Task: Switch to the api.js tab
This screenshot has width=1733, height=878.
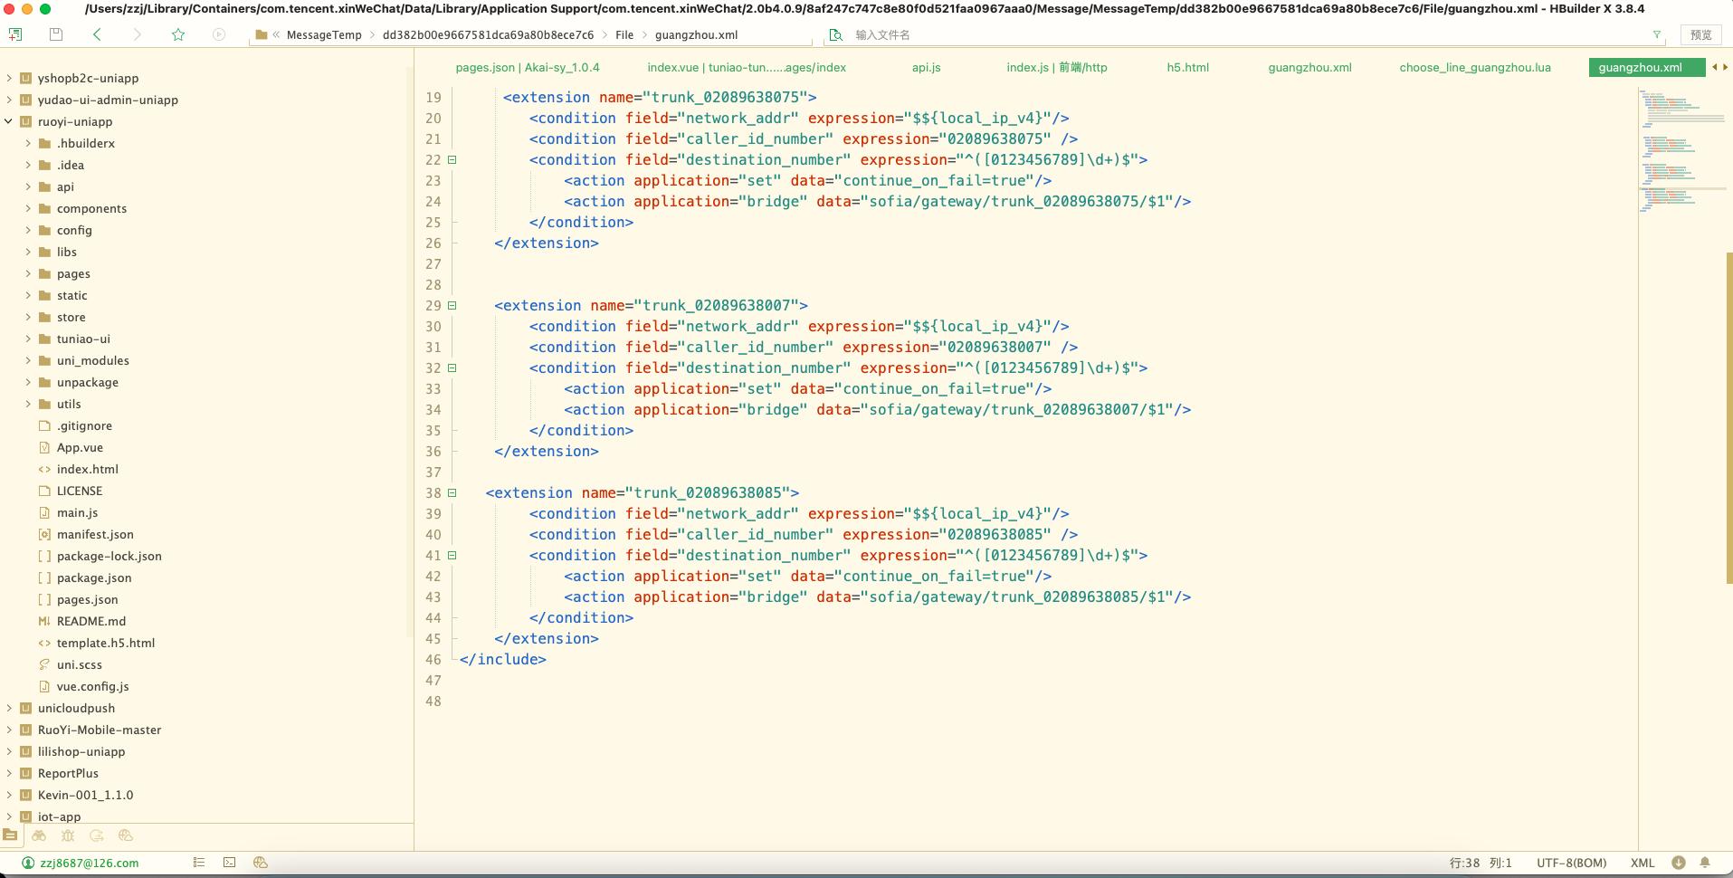Action: [926, 67]
